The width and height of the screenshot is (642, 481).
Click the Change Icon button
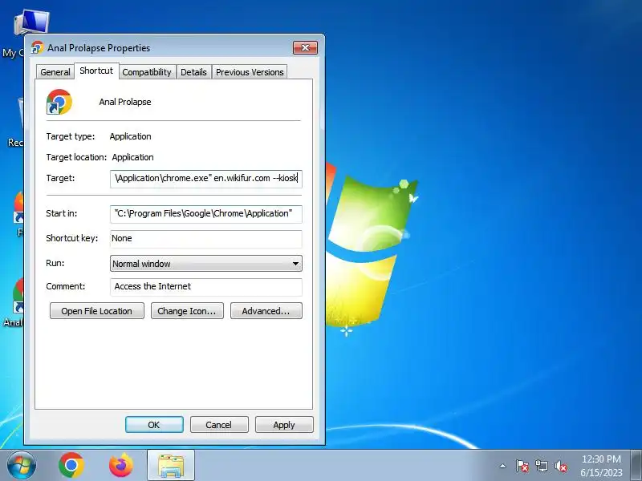pos(187,311)
